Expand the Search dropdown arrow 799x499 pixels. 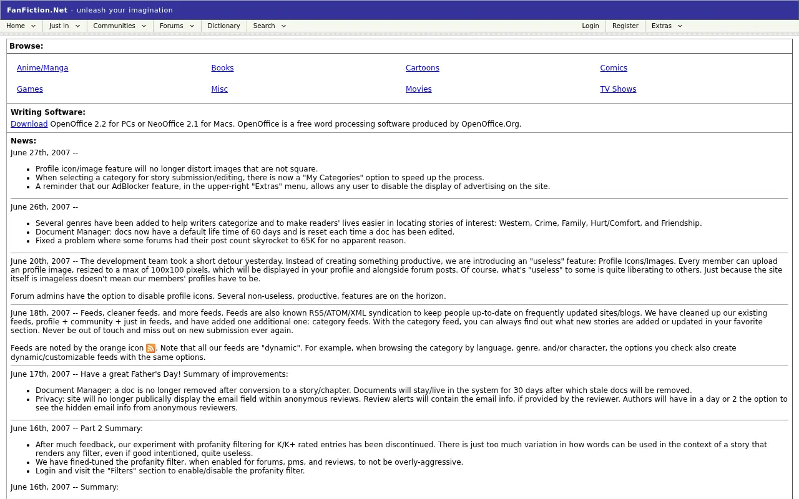[x=283, y=26]
